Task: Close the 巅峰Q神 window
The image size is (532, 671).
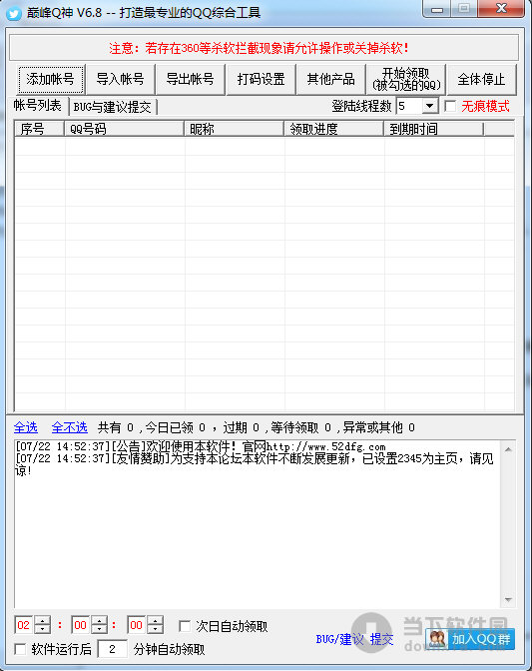Action: (x=501, y=9)
